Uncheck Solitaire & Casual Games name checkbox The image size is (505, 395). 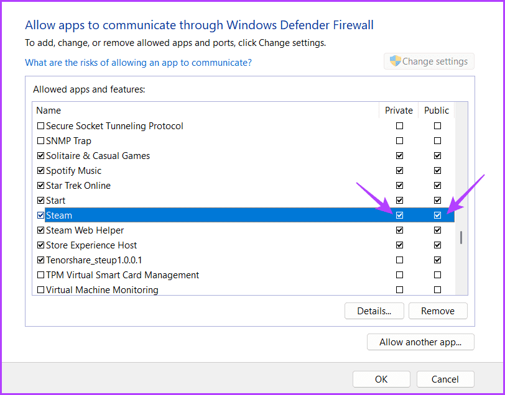pos(40,156)
